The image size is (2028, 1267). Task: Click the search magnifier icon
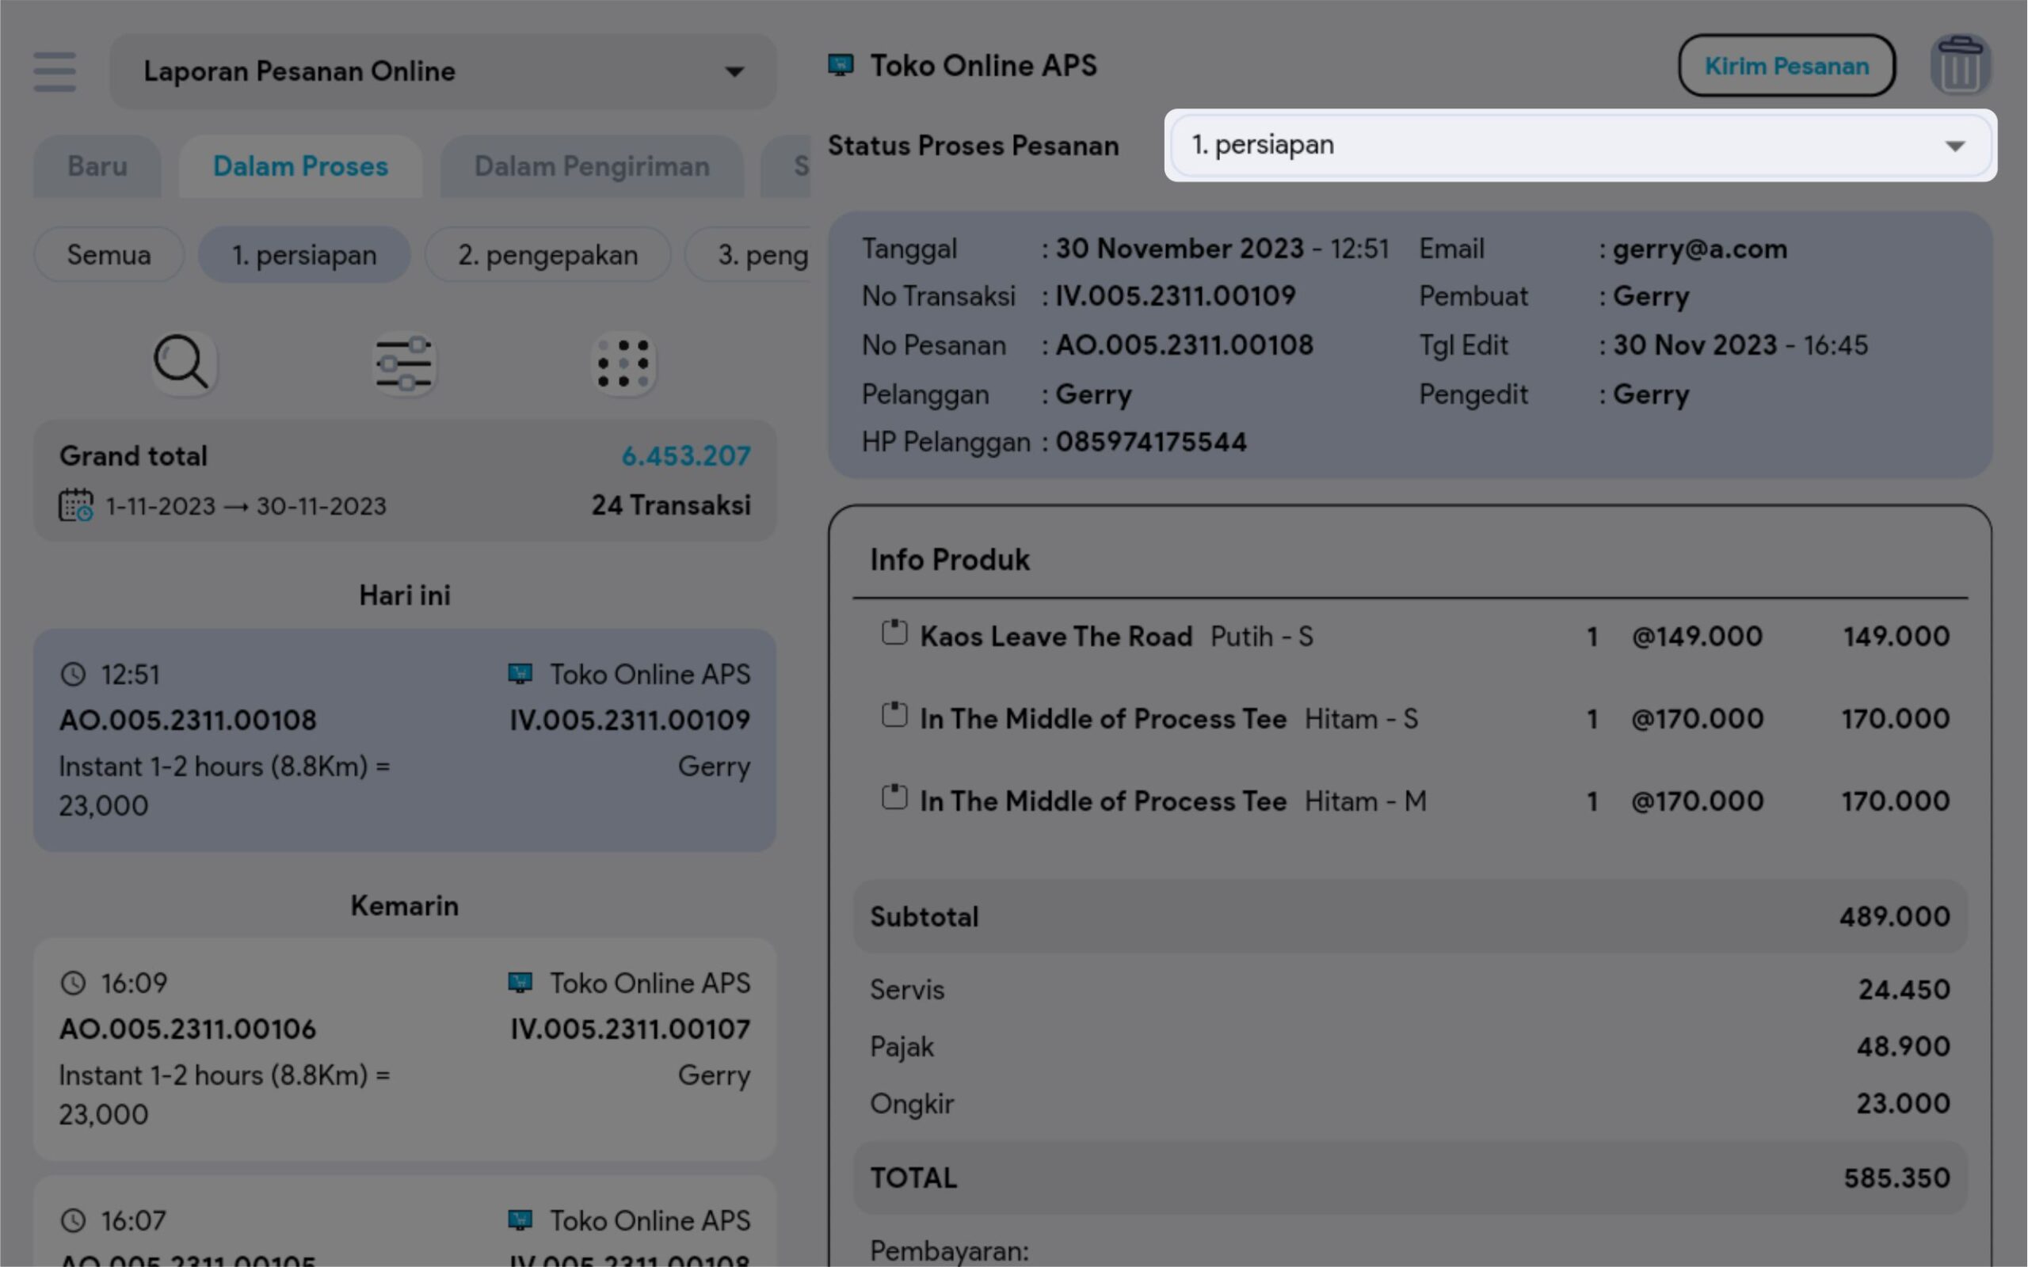pyautogui.click(x=182, y=363)
